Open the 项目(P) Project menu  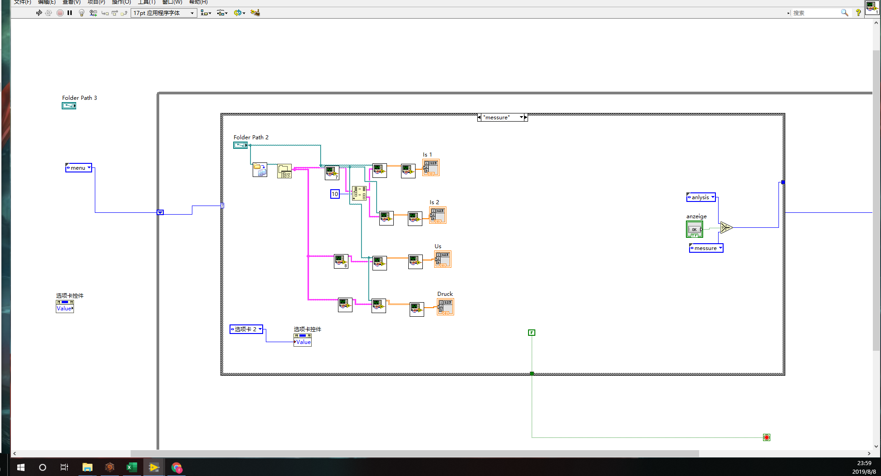pyautogui.click(x=97, y=2)
